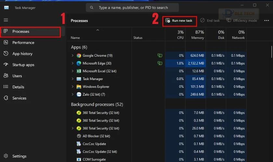
Task: Click the 101.5 MB memory value for Windows Explorer
Action: [x=197, y=87]
